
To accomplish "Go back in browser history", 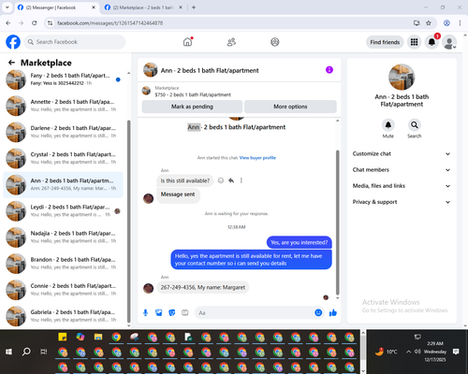I will click(x=8, y=23).
